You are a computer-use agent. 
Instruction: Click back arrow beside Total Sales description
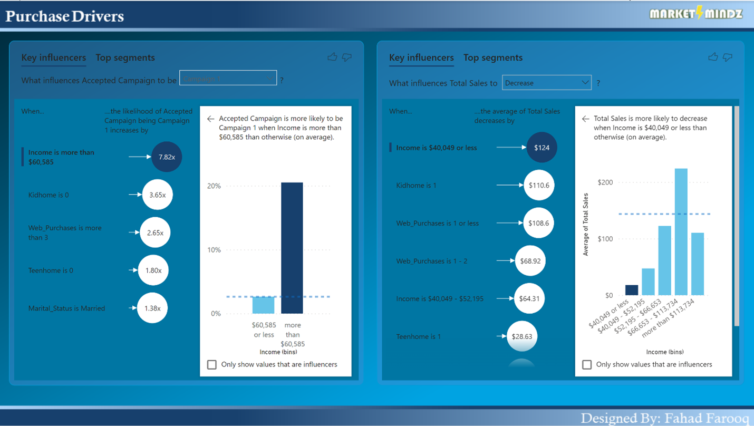(585, 119)
